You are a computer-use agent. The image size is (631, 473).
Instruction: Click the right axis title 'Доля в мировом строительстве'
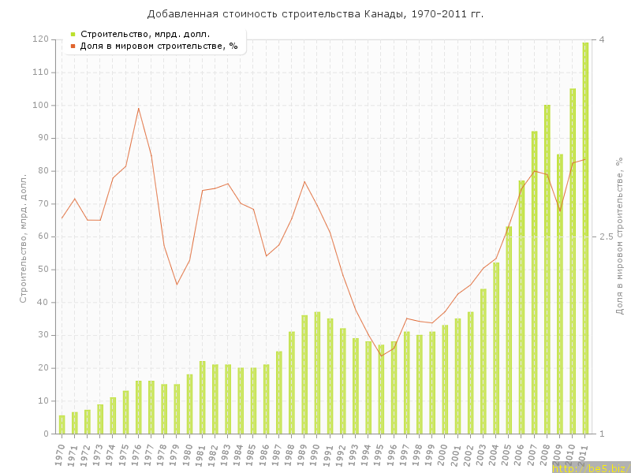[x=619, y=236]
